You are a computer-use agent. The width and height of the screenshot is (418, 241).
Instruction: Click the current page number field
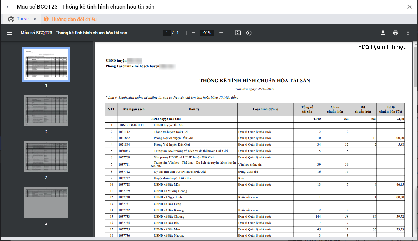(167, 33)
